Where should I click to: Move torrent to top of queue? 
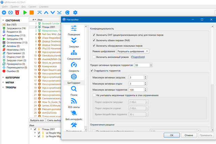pos(39,12)
